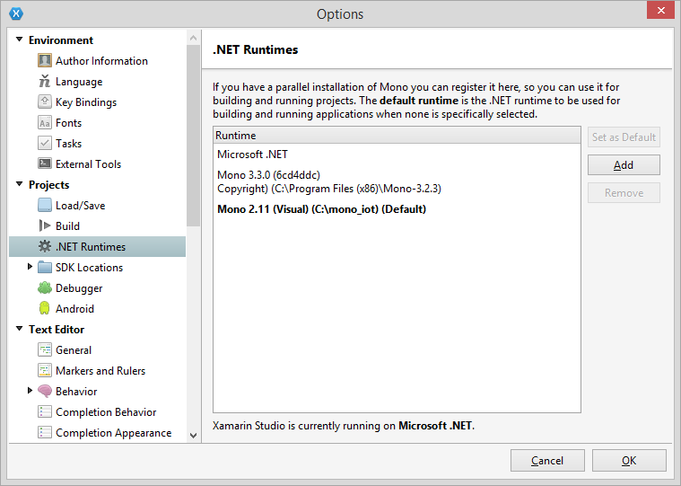
Task: Click the Tasks checkmark icon
Action: coord(44,143)
